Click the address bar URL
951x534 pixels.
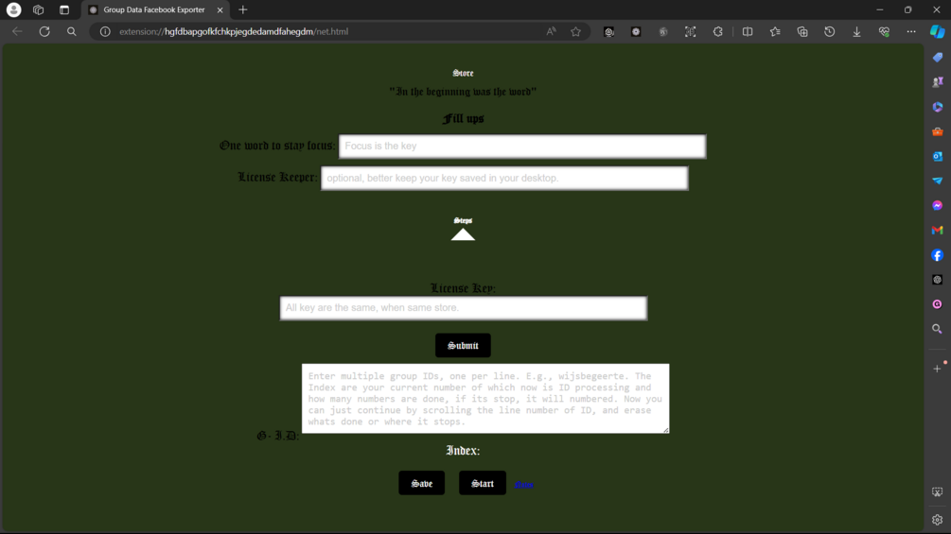(x=234, y=31)
